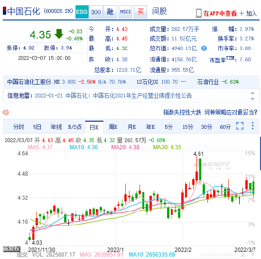Switch to the 5日 chart tab
The height and width of the screenshot is (259, 261).
37,127
